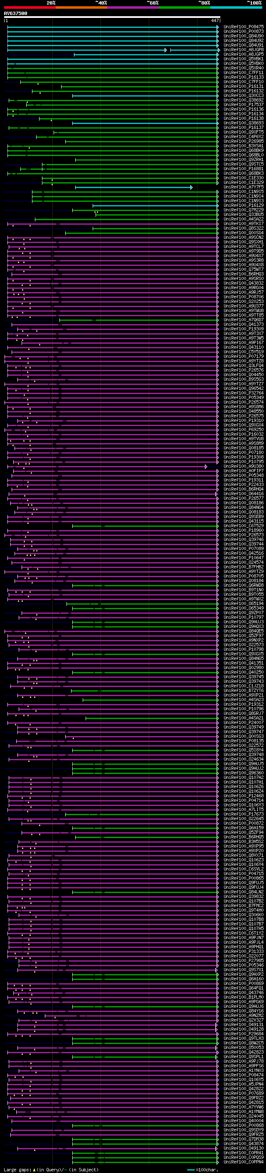266x1173 pixels.
Task: Click the green ~80% identity legend bar
Action: (185, 7)
